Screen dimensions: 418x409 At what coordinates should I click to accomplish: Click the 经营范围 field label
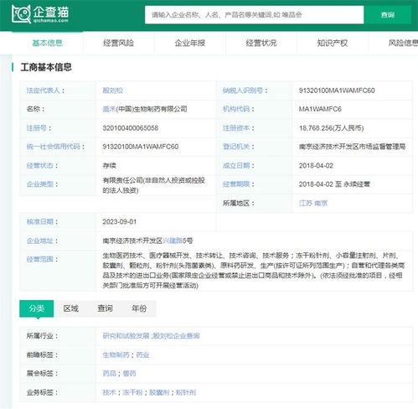tap(40, 259)
